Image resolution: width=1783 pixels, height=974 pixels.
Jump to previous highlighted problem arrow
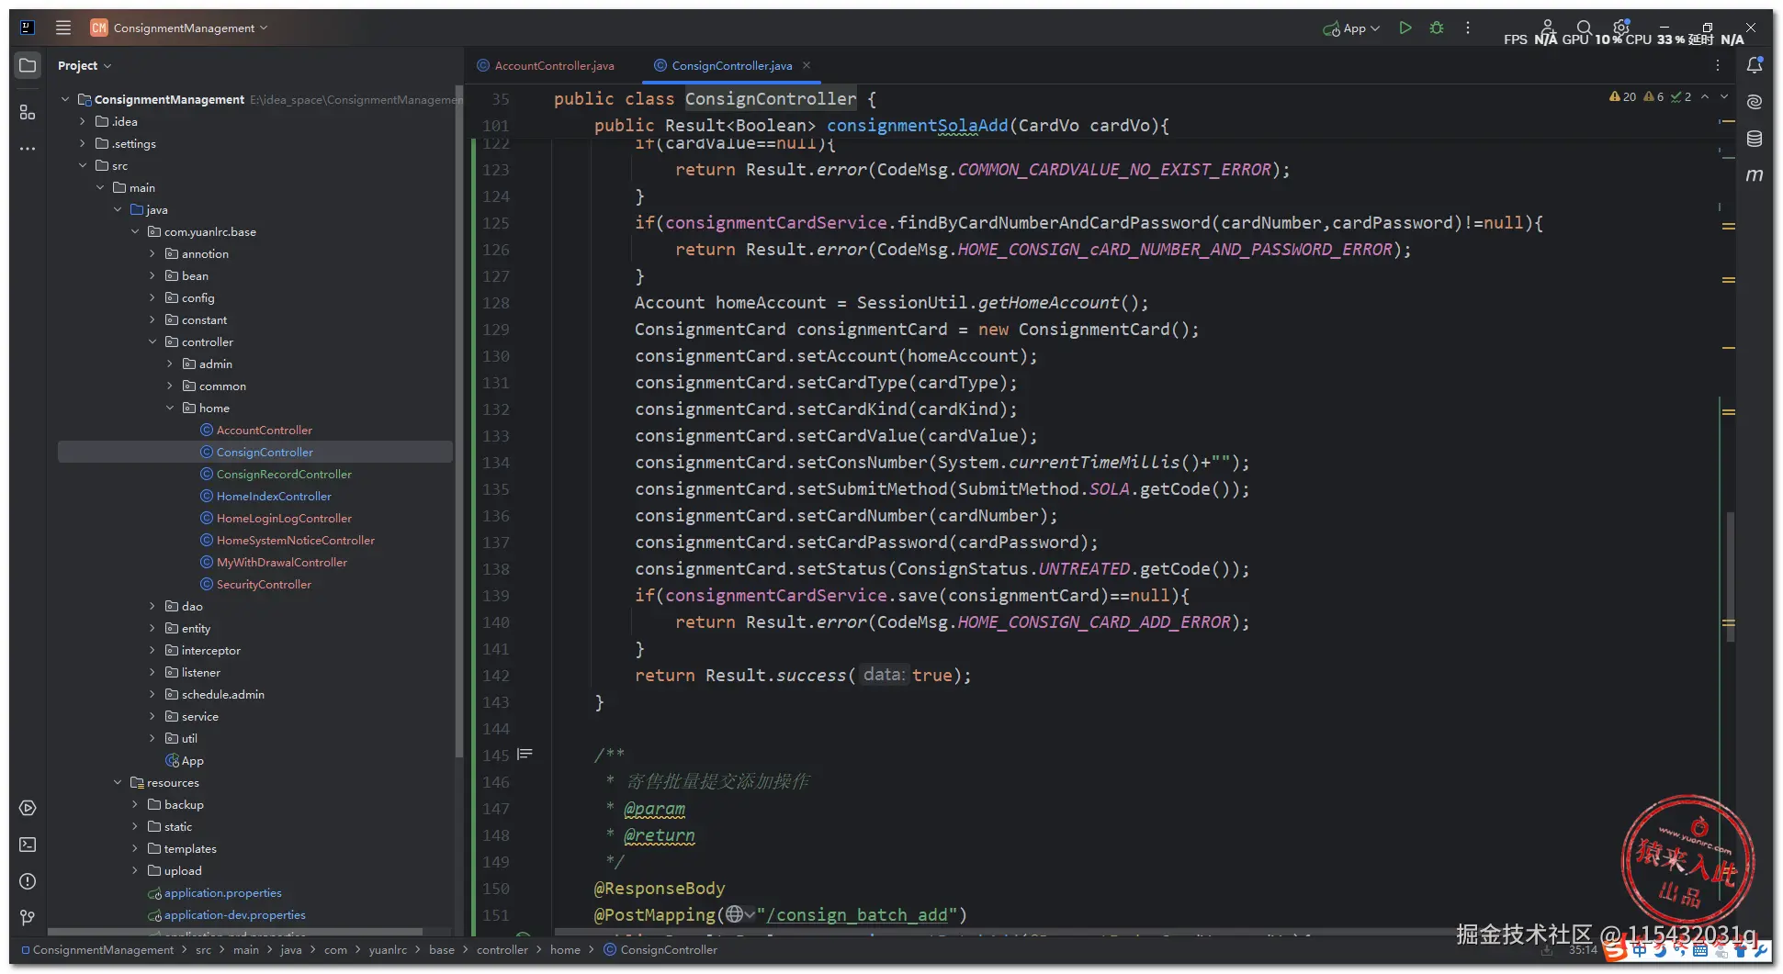point(1705,96)
